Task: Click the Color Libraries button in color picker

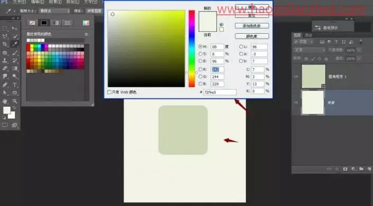Action: click(252, 36)
